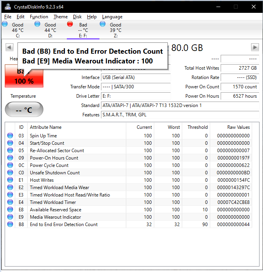Click status orb of Power-On Hours Count row

(x=10, y=158)
